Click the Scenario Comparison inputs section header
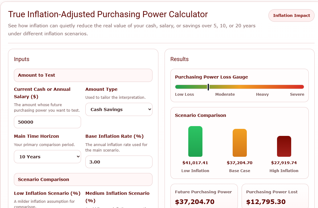This screenshot has width=318, height=208. click(x=83, y=179)
